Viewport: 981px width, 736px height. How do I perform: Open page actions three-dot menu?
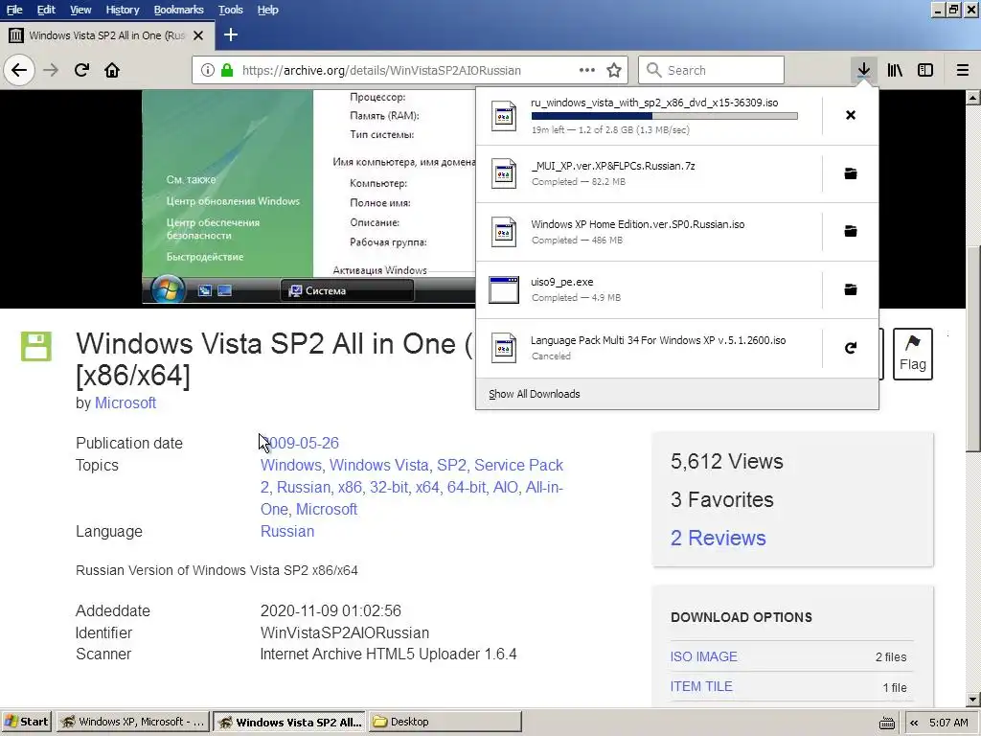[x=587, y=70]
